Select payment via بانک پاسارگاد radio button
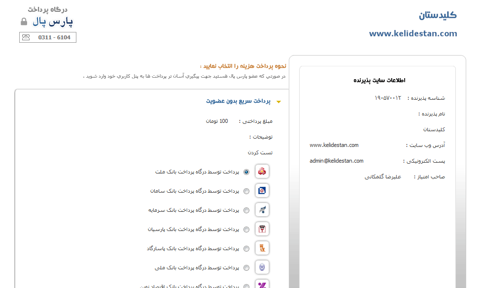This screenshot has height=288, width=481. (246, 249)
